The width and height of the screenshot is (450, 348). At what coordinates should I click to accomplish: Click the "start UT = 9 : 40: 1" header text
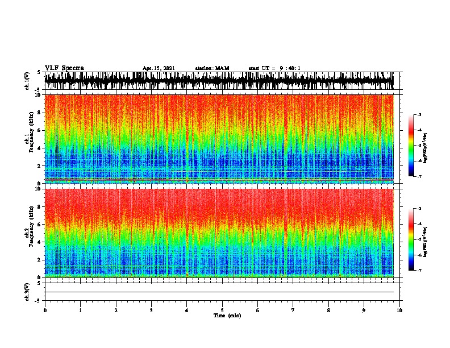(274, 68)
